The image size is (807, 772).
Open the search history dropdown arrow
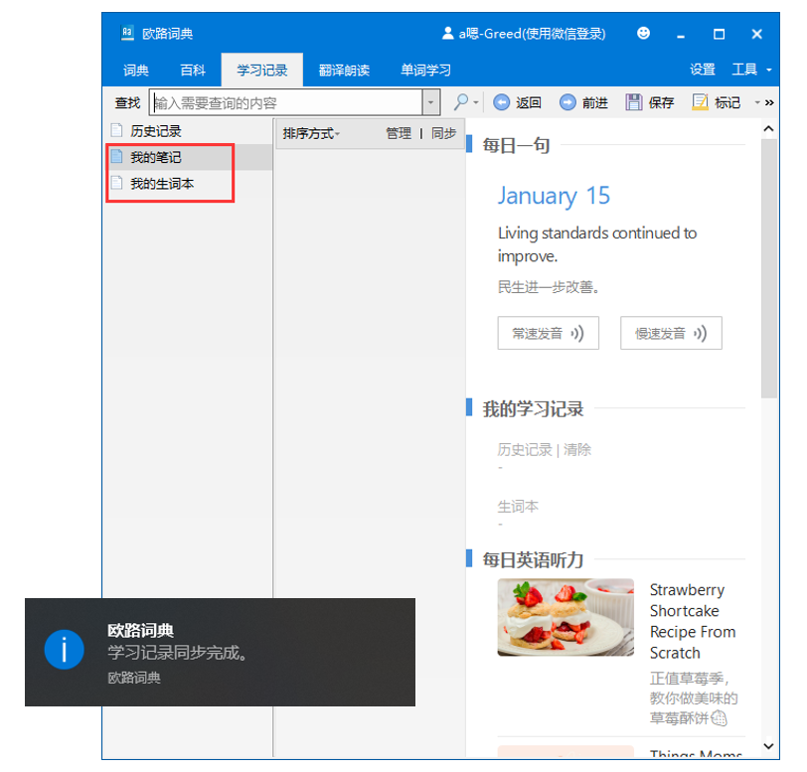tap(431, 102)
